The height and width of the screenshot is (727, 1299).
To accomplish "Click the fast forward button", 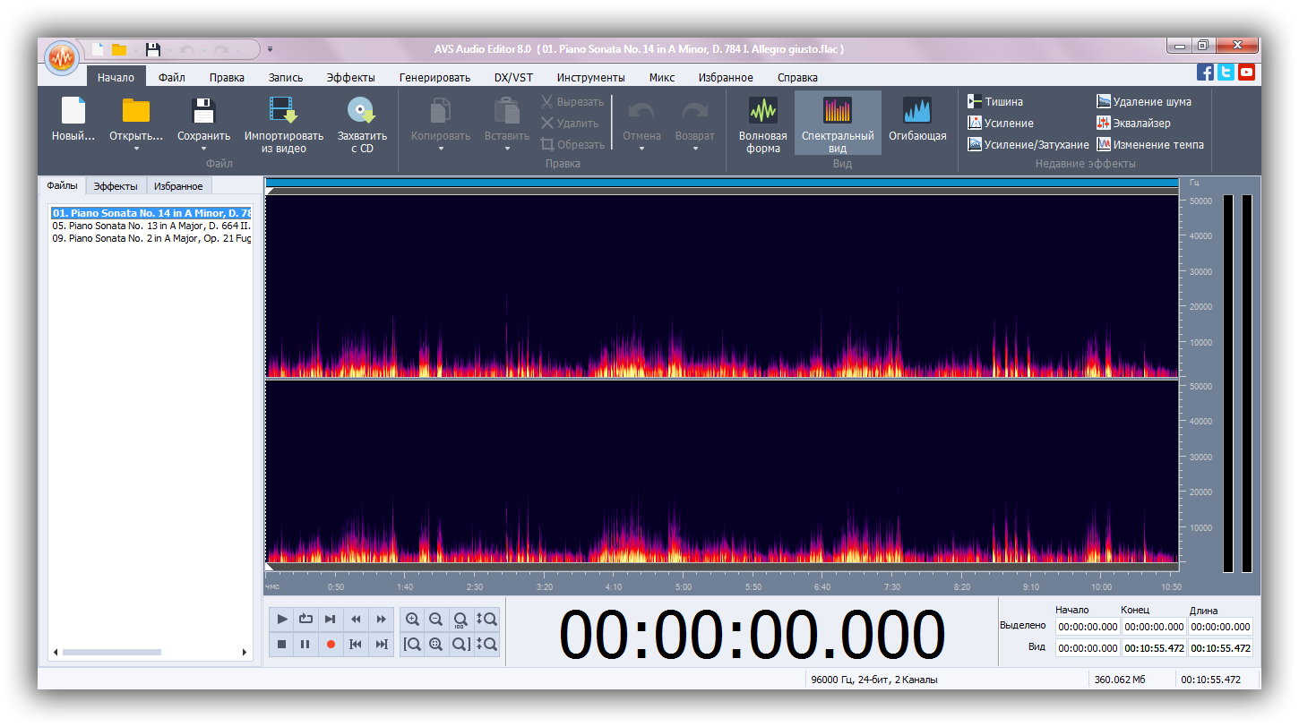I will tap(381, 619).
